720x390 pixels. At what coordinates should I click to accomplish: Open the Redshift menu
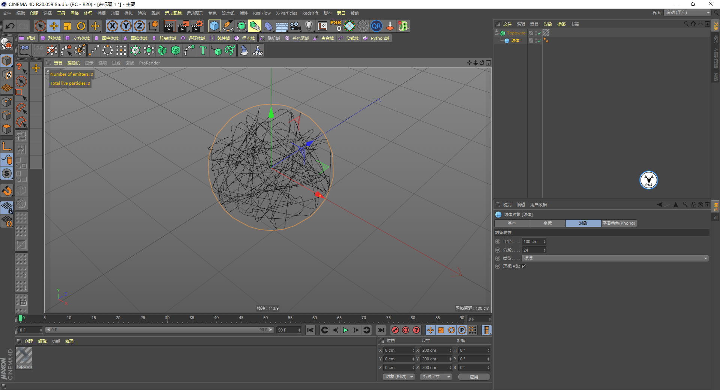(310, 13)
